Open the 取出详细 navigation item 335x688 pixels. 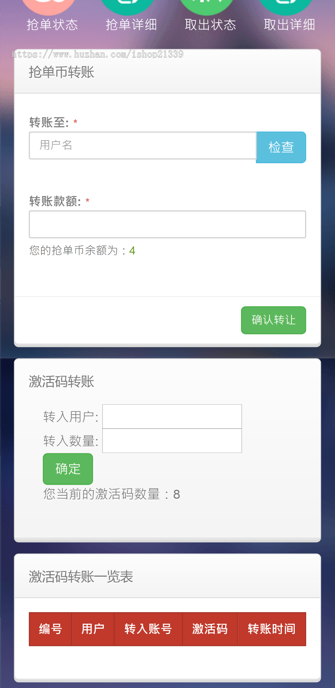pyautogui.click(x=289, y=25)
